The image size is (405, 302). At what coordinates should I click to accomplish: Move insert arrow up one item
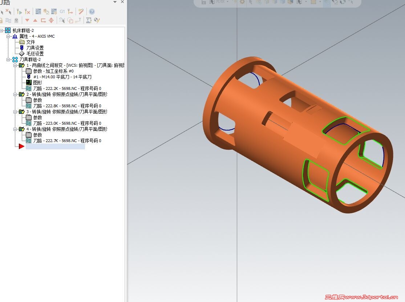click(x=35, y=20)
